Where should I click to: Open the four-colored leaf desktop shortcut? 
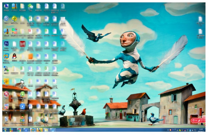pyautogui.click(x=14, y=32)
